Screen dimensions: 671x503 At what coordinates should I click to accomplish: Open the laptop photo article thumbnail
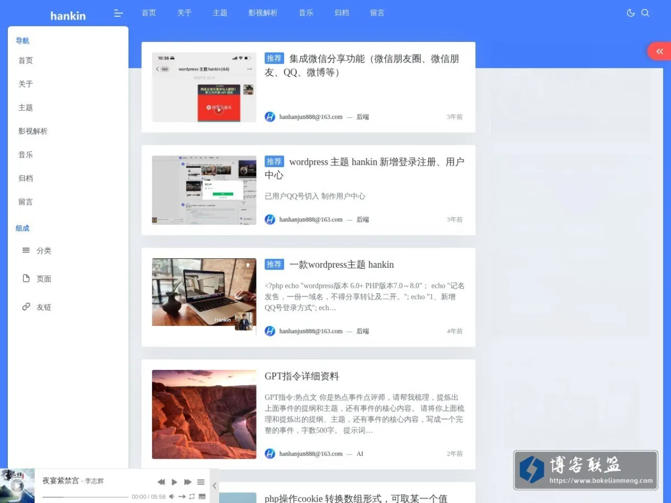click(x=204, y=292)
